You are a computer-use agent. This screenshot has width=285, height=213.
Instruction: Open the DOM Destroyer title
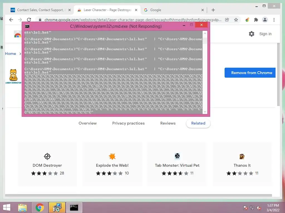point(47,165)
